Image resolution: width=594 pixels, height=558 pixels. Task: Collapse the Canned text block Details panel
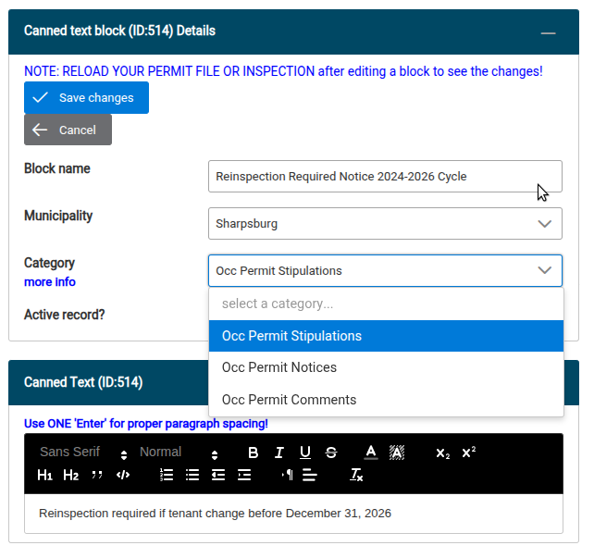548,33
